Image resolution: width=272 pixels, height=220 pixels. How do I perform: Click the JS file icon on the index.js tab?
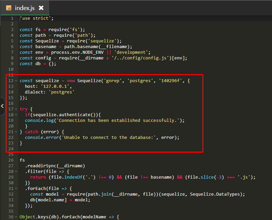9,8
